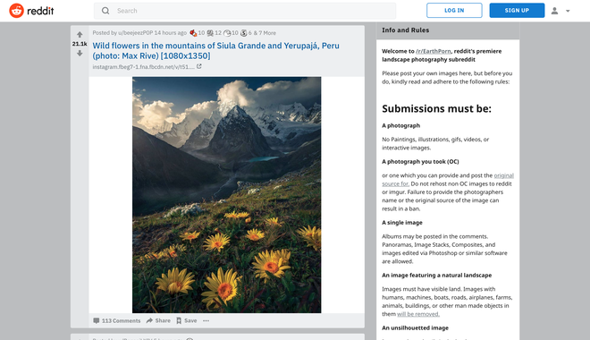Click the magnifier search icon
Image resolution: width=590 pixels, height=340 pixels.
(105, 11)
